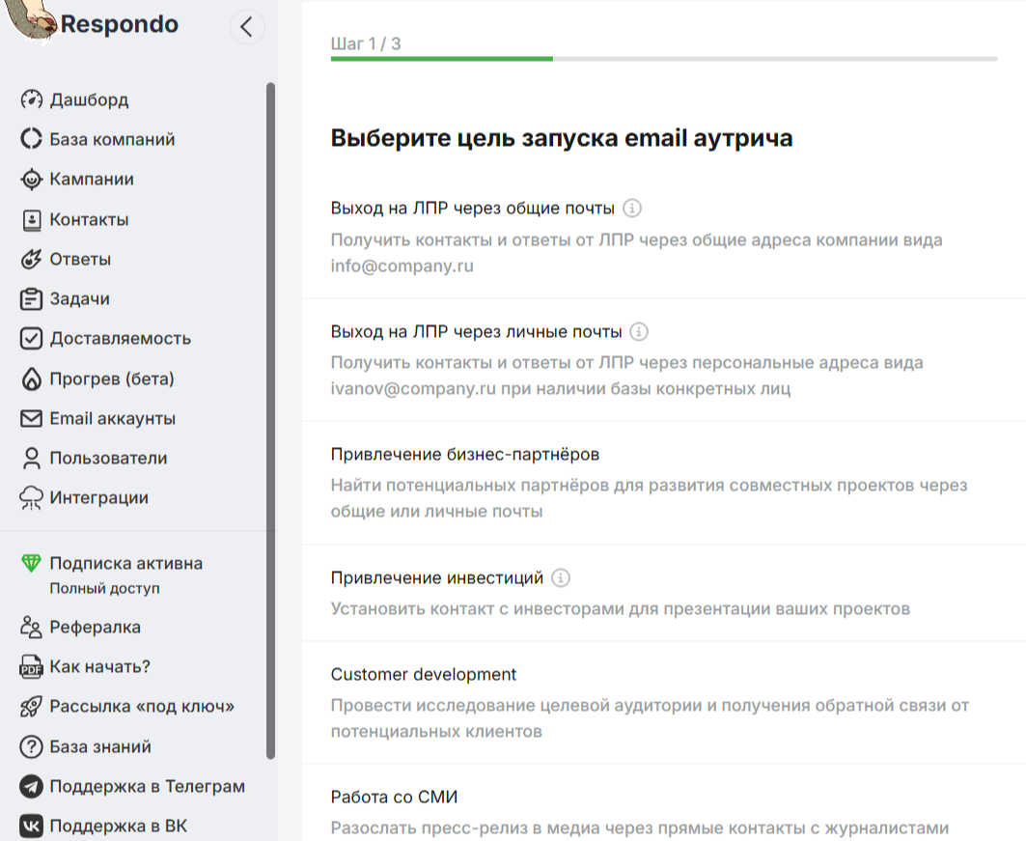Click the Прогрев flame icon
The image size is (1026, 841).
(x=32, y=378)
